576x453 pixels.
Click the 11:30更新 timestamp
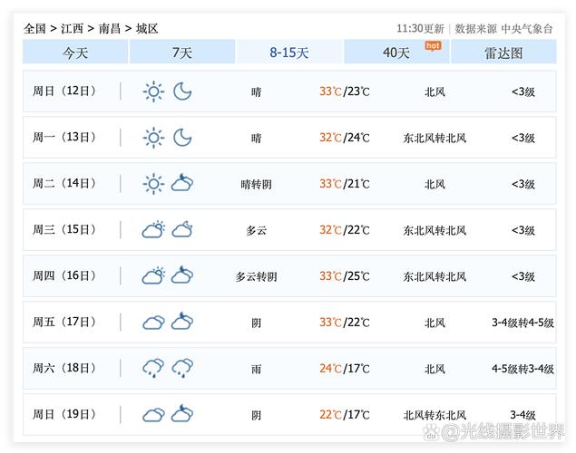[420, 29]
